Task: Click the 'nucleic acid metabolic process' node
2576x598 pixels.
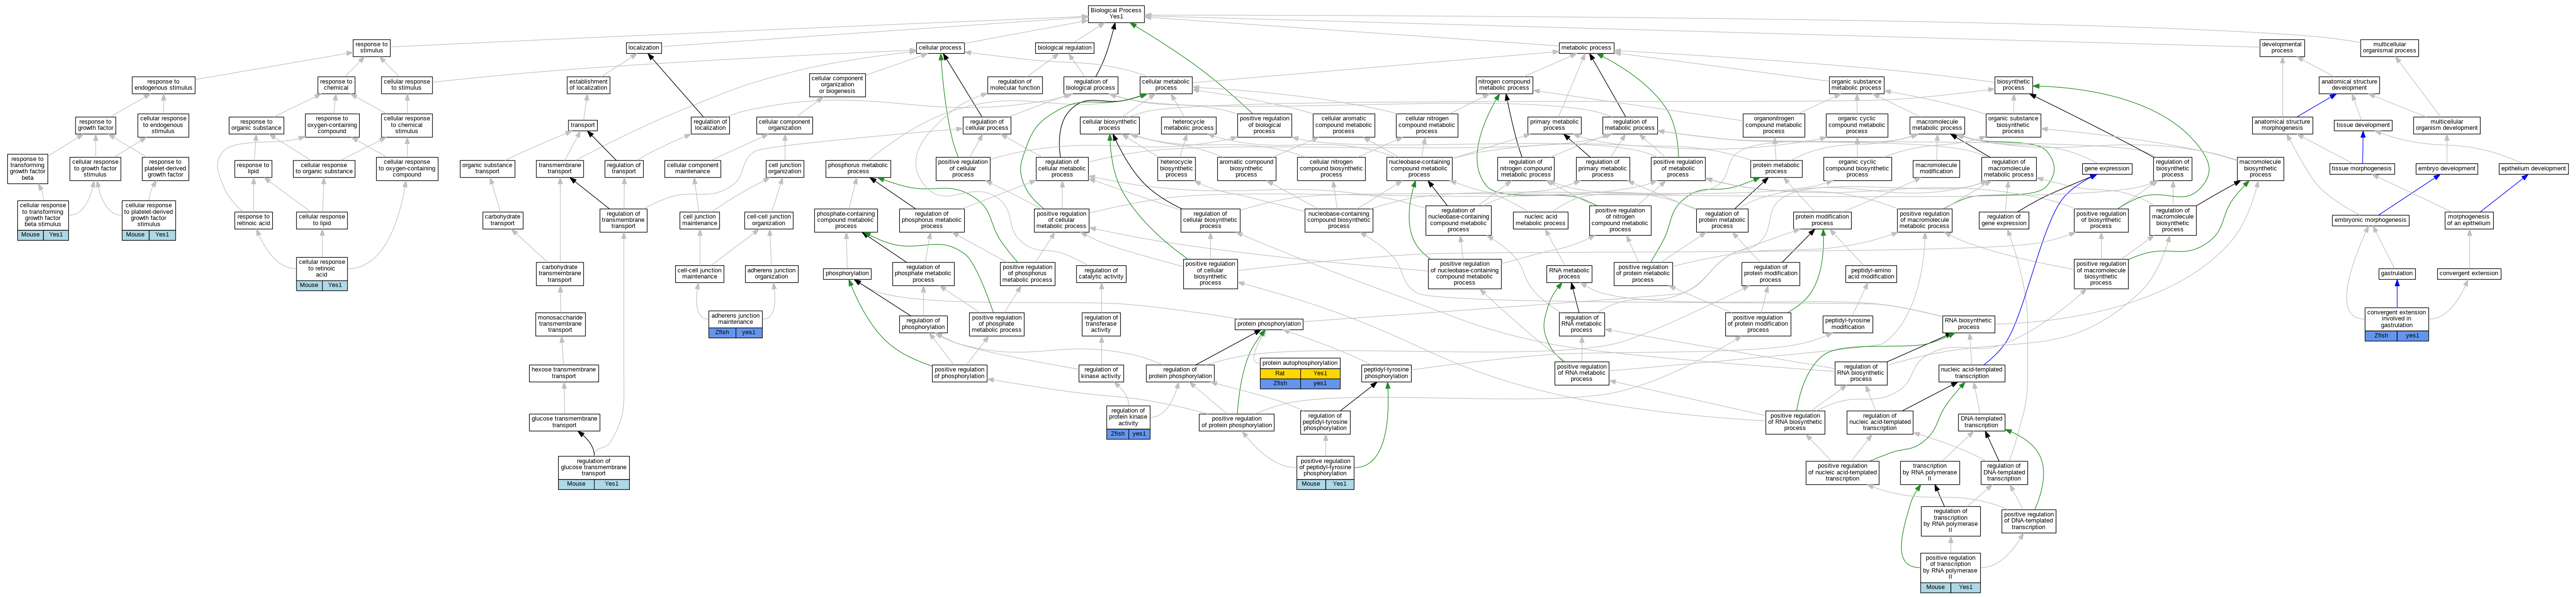Action: [x=1540, y=220]
